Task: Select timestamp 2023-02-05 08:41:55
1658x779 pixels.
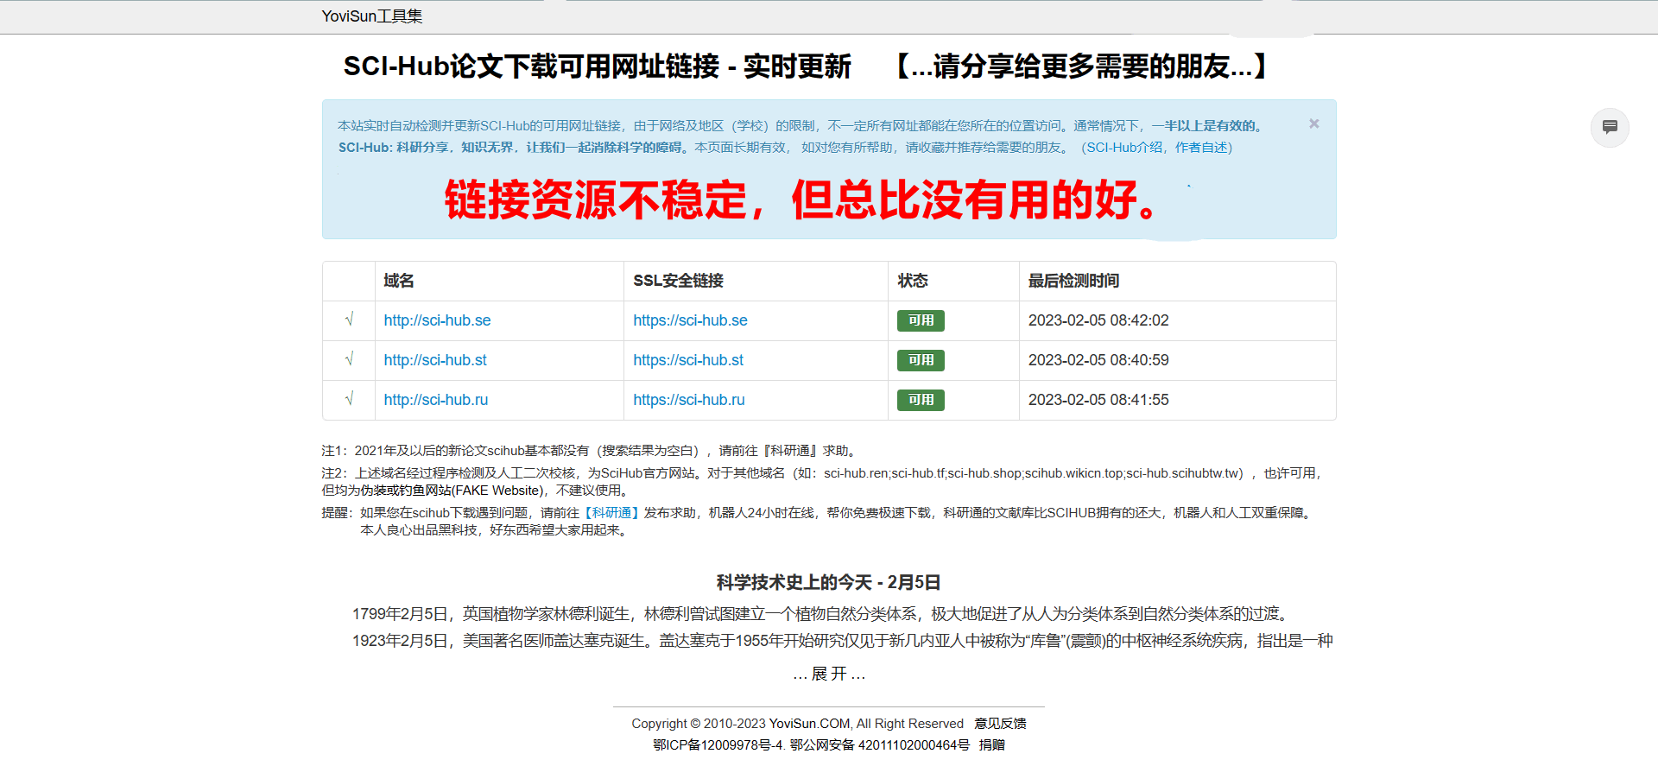Action: coord(1098,400)
